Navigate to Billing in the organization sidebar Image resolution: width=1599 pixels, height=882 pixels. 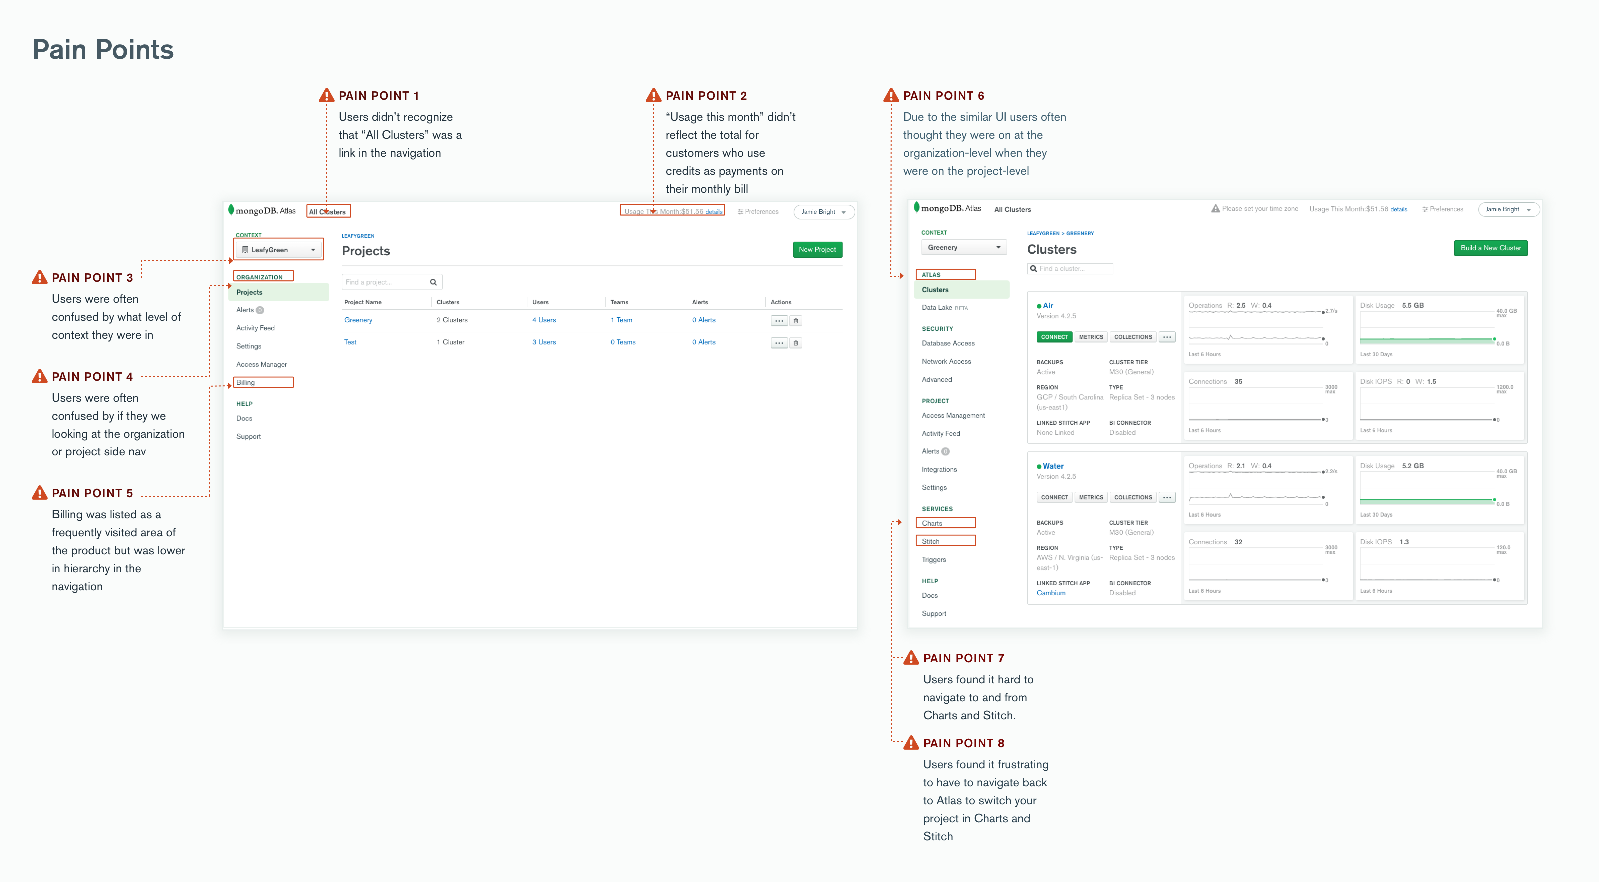point(246,382)
